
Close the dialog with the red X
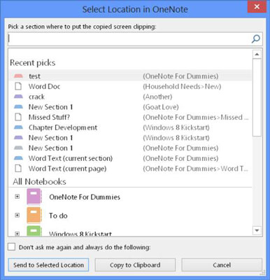pos(257,7)
